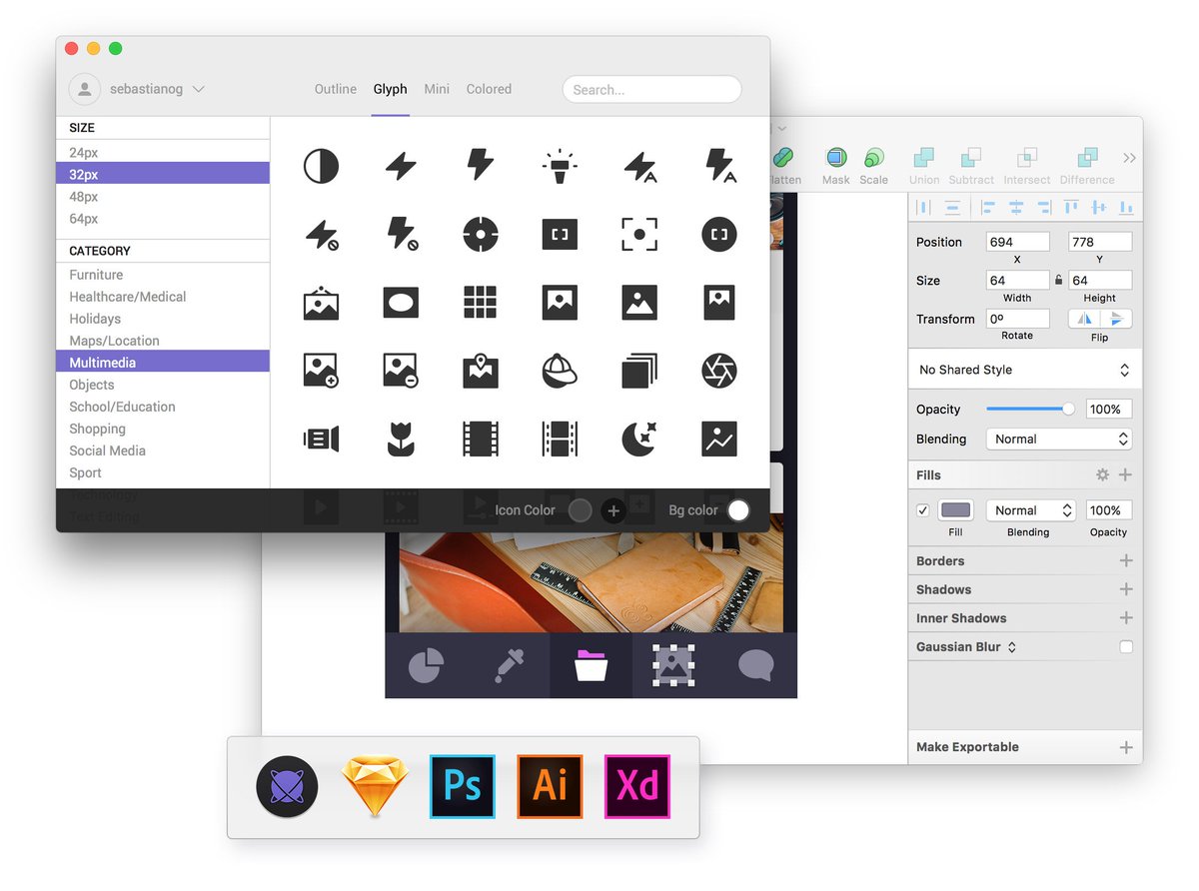Choose the camera aperture shutter icon

(719, 371)
